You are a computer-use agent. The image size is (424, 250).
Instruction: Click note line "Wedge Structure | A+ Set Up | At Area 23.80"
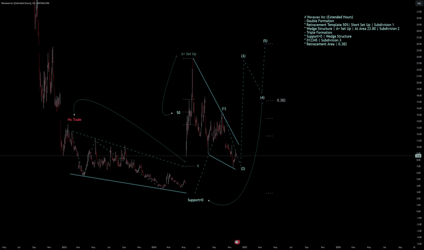click(x=341, y=29)
